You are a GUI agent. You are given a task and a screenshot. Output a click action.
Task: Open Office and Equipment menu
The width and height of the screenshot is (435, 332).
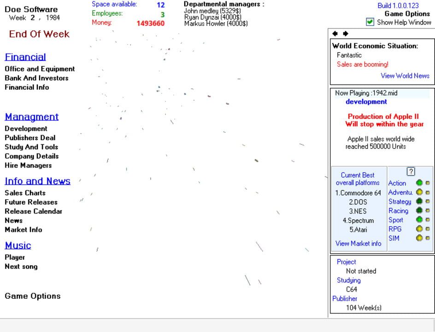[x=40, y=69]
